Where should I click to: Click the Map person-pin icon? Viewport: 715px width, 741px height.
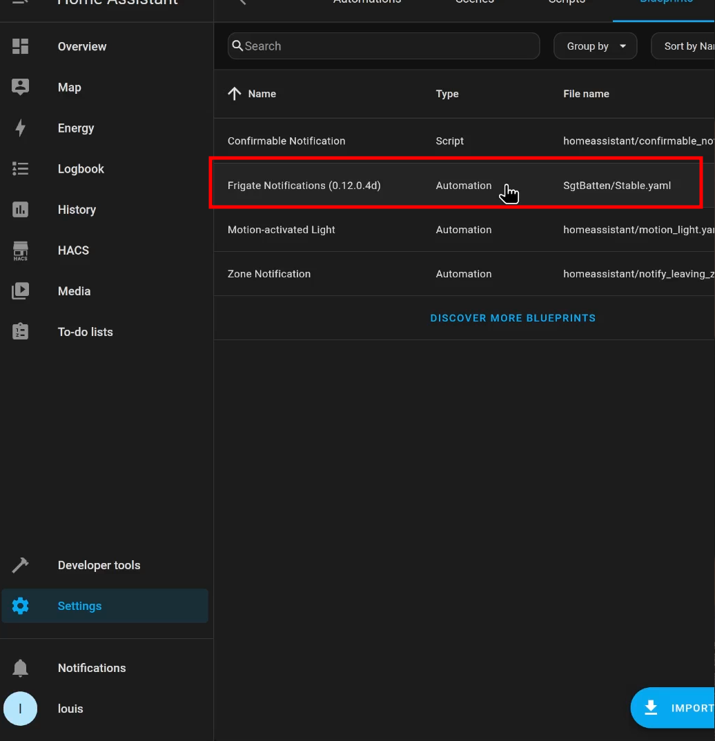click(20, 87)
